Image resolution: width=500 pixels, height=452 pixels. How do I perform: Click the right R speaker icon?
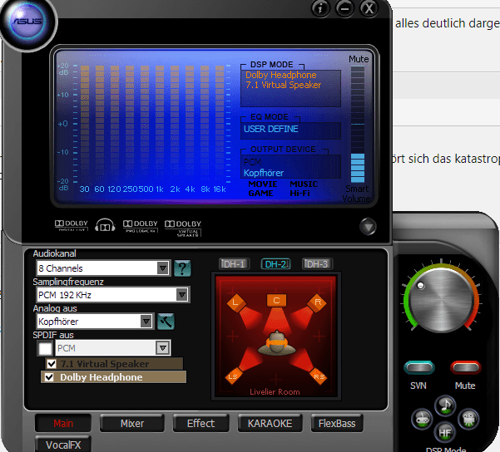tap(318, 302)
